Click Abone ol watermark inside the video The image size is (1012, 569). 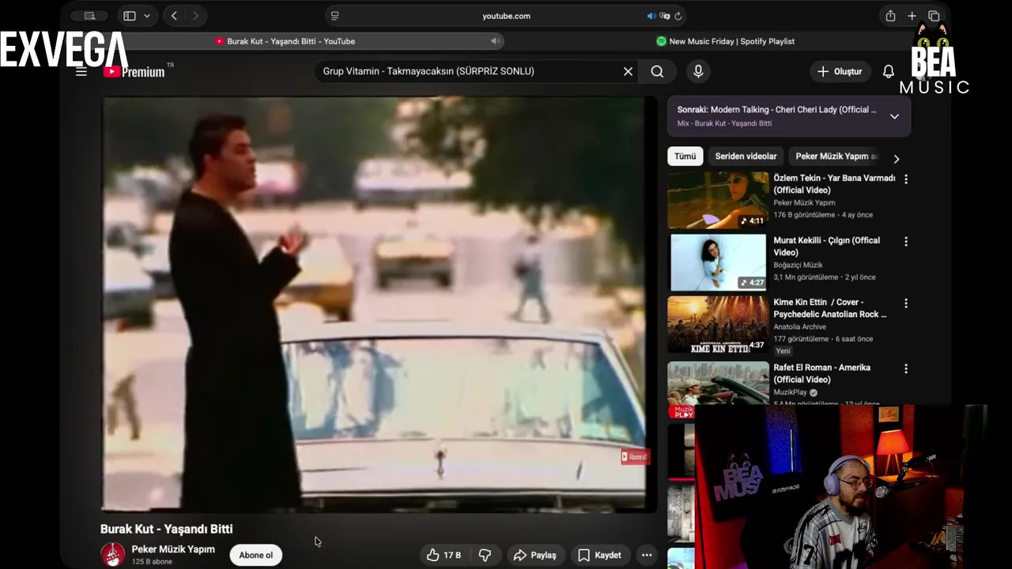pos(635,457)
